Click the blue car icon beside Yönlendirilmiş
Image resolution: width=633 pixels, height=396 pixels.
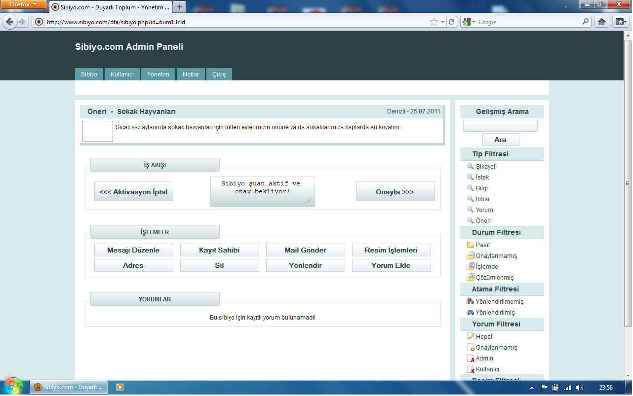click(x=470, y=313)
